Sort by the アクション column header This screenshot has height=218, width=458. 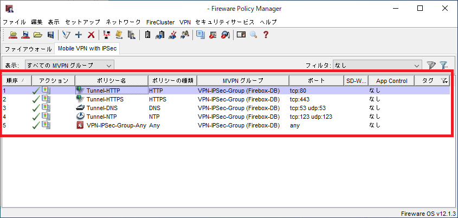(x=54, y=81)
